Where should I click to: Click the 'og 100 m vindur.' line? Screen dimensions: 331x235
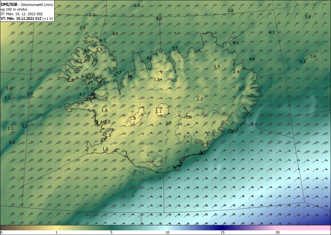pos(14,9)
